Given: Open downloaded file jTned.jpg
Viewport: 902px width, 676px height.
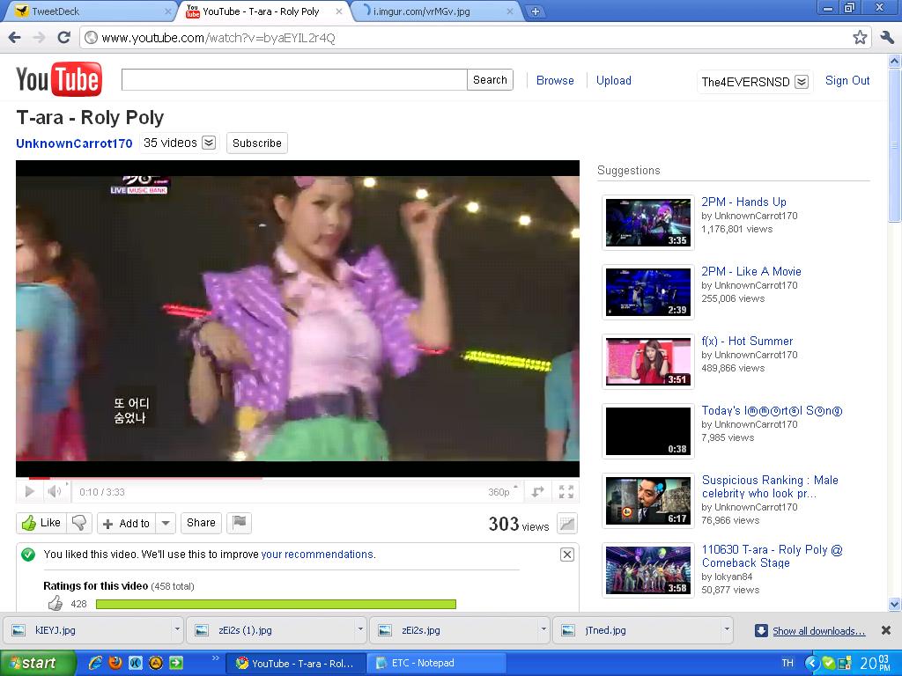Looking at the screenshot, I should coord(638,630).
